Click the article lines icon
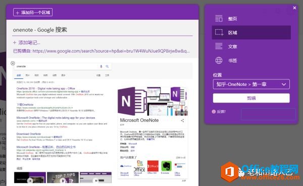Screen dimensions: 303x186 click(219, 46)
